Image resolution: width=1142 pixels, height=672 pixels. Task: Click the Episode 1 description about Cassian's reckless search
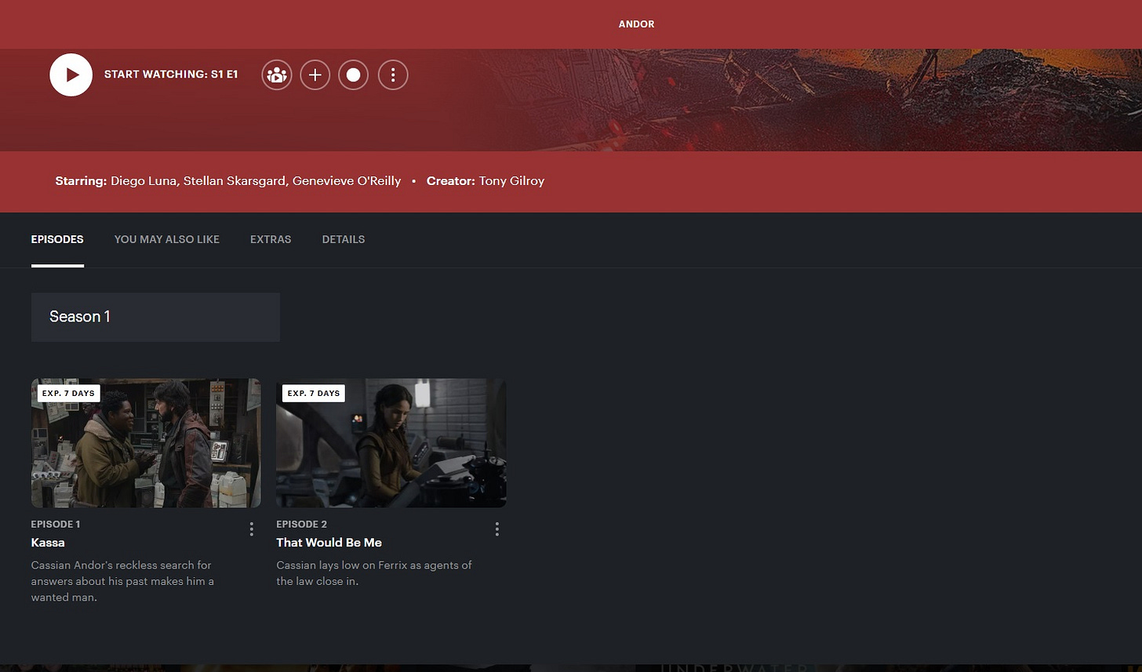122,581
